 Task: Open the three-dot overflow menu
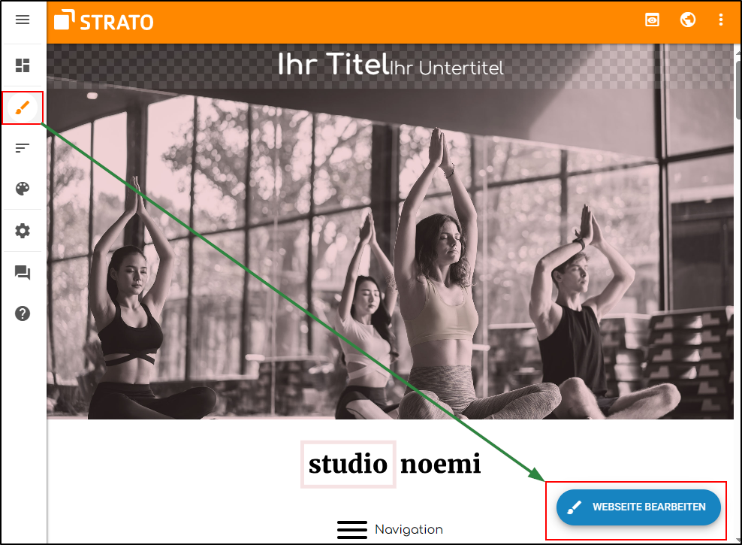(721, 20)
